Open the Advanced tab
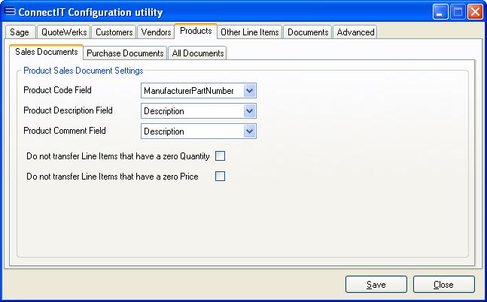 point(355,32)
